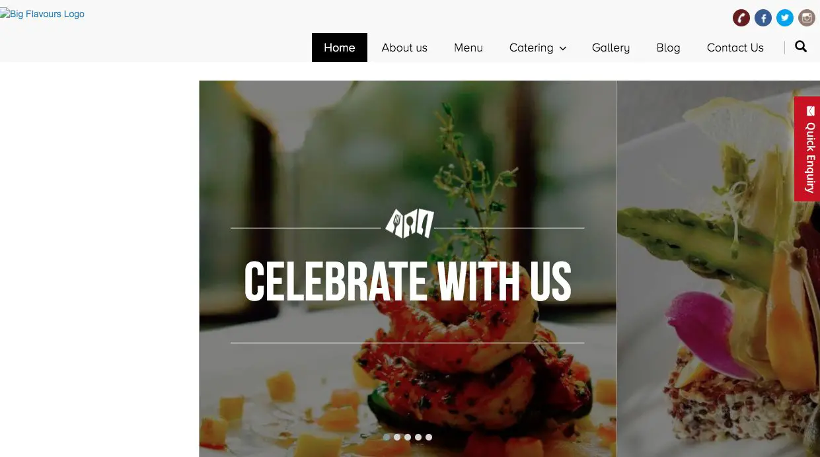Visit the Blog link

[668, 48]
